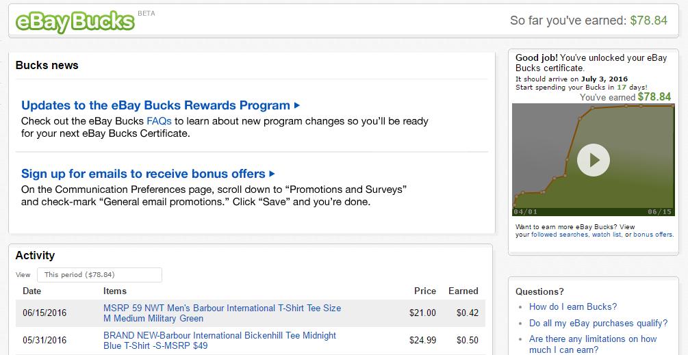Click the Date column header in Activity
Image resolution: width=688 pixels, height=355 pixels.
tap(32, 291)
